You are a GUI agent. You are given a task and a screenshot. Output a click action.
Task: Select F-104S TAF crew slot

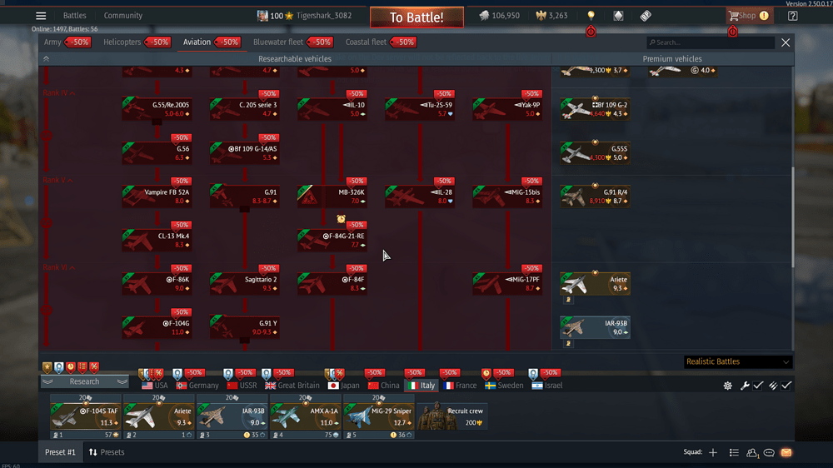click(x=86, y=416)
